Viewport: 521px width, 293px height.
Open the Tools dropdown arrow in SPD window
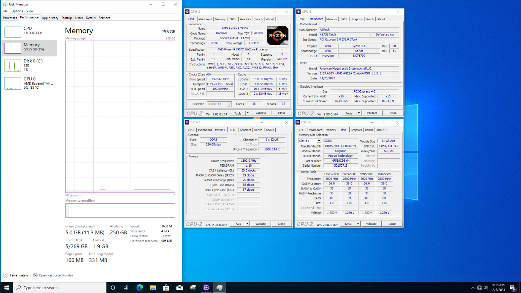coord(358,224)
